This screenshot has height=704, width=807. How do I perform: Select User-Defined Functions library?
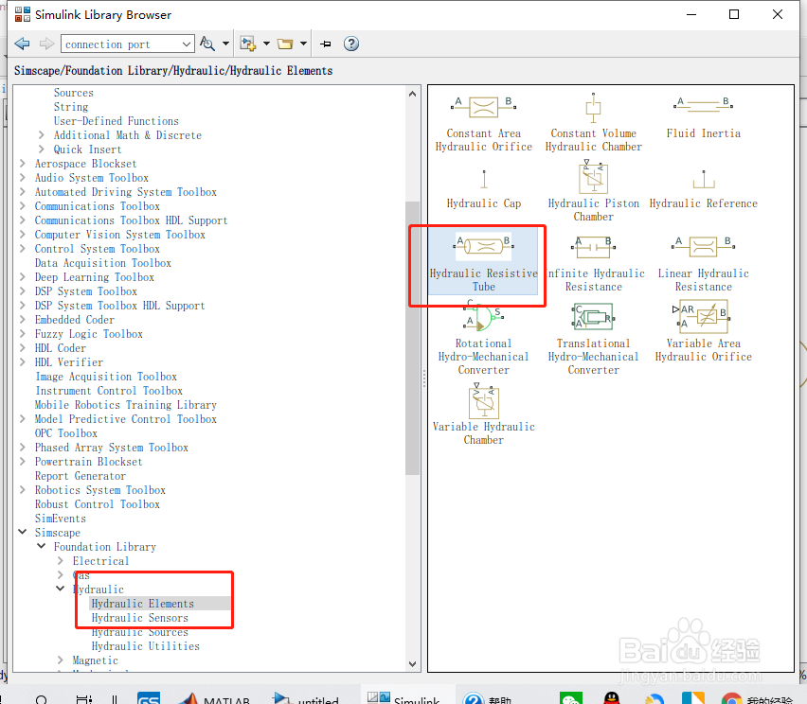click(117, 121)
